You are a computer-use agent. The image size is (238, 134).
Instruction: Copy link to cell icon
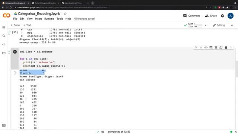pyautogui.click(x=206, y=48)
